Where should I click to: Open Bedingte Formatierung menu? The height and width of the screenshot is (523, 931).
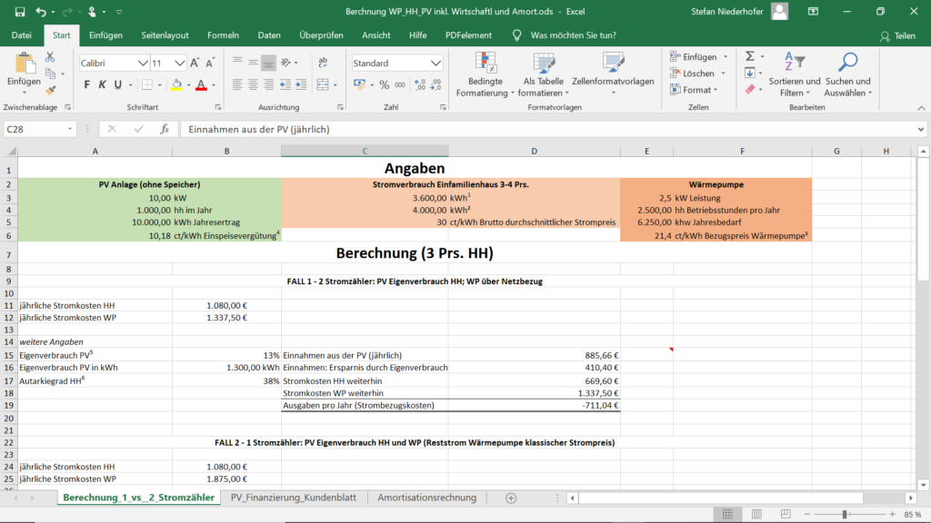click(486, 74)
